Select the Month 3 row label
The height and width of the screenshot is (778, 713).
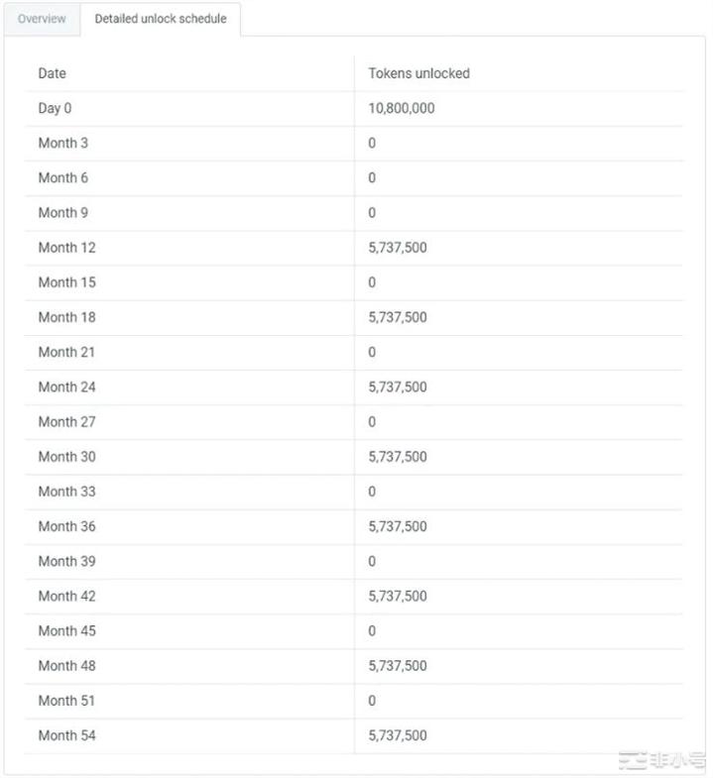coord(62,143)
